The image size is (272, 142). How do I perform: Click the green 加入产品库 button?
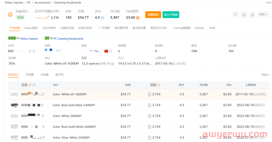coord(171,15)
